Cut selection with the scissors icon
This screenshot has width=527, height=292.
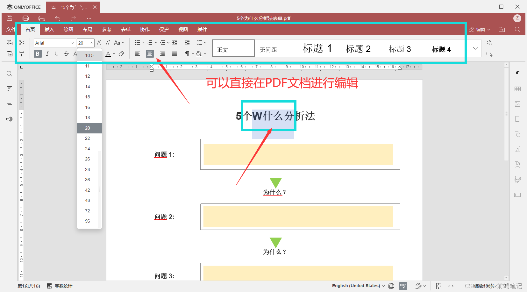[22, 43]
